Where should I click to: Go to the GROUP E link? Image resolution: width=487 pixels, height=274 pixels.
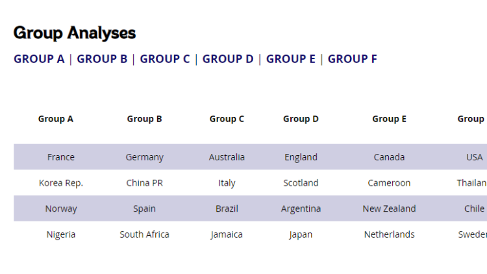tap(291, 59)
